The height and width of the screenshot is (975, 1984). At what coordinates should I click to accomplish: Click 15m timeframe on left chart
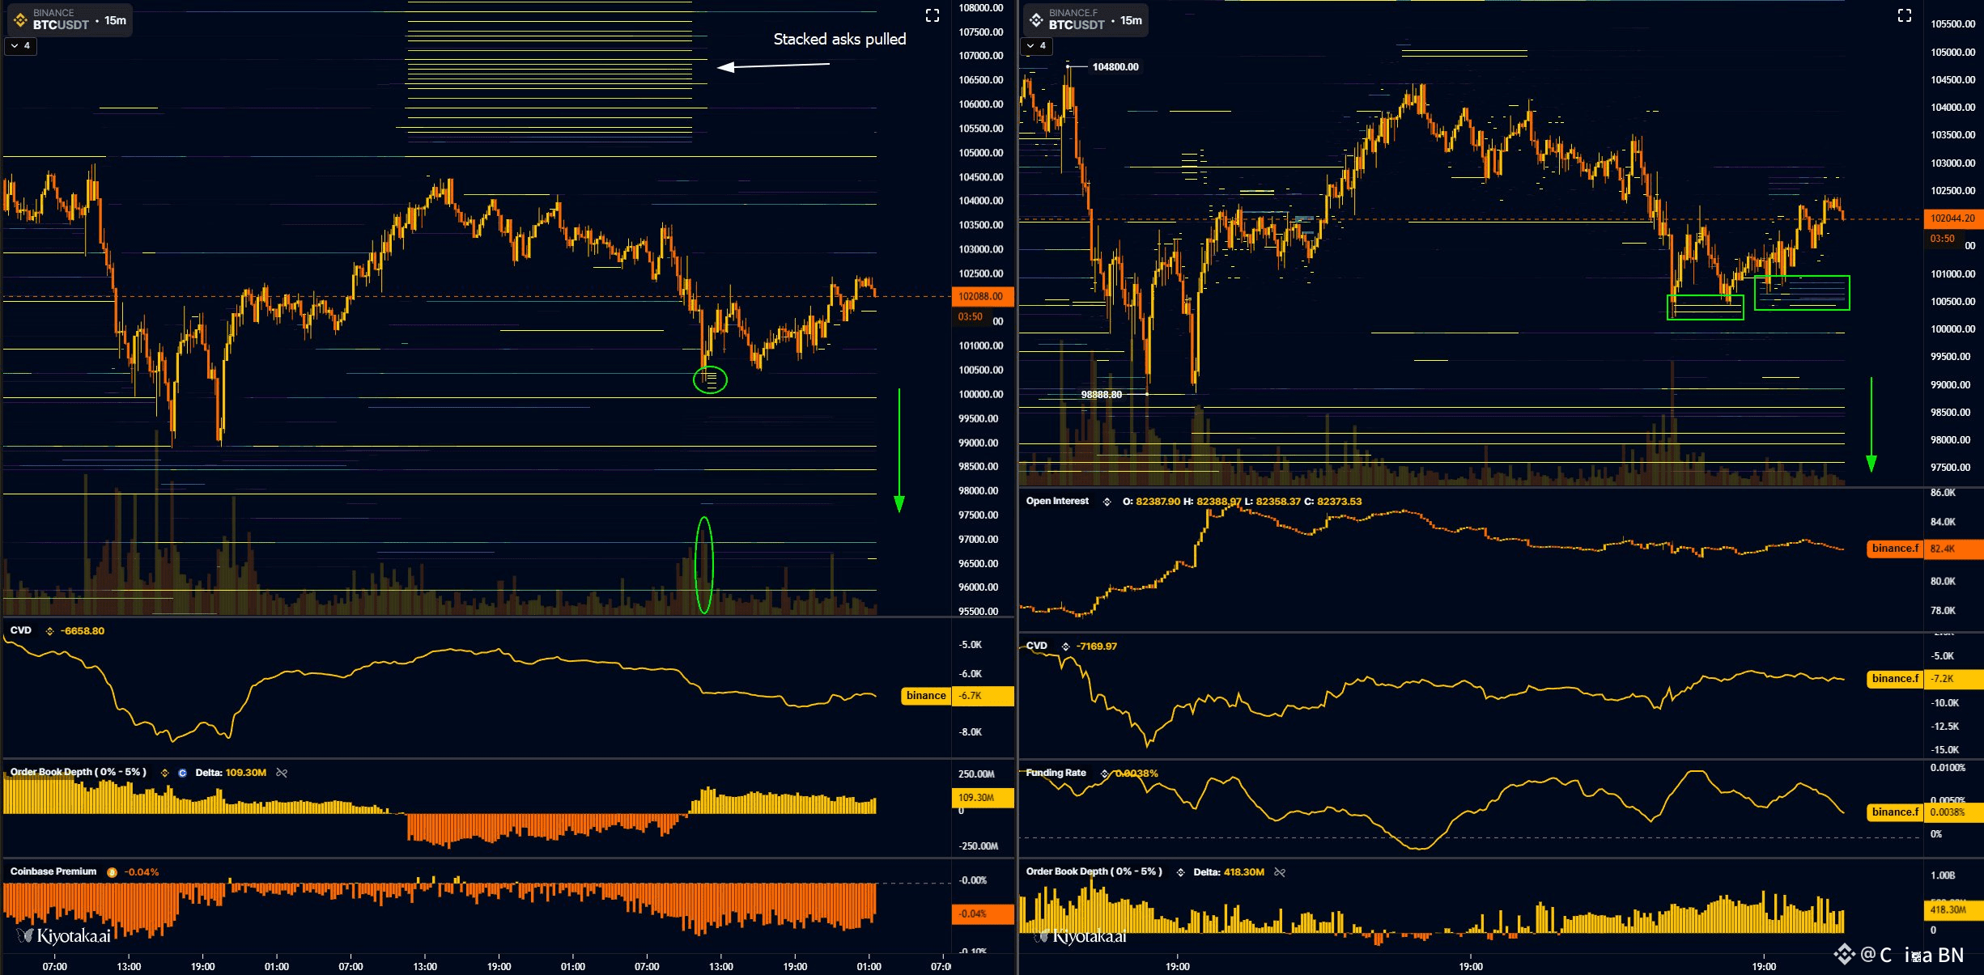coord(115,20)
